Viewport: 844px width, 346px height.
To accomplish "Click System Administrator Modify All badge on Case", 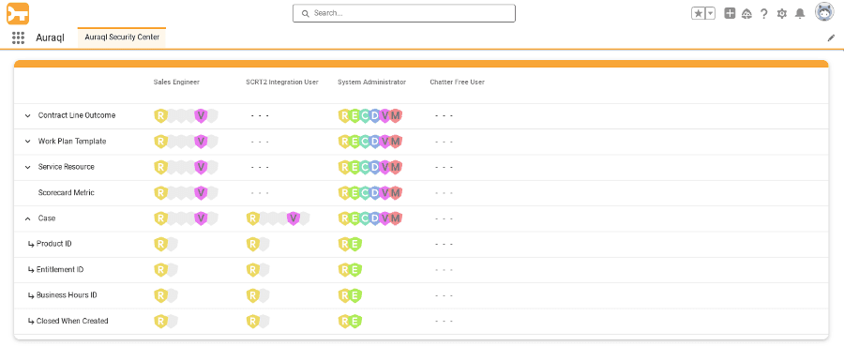I will (x=396, y=218).
